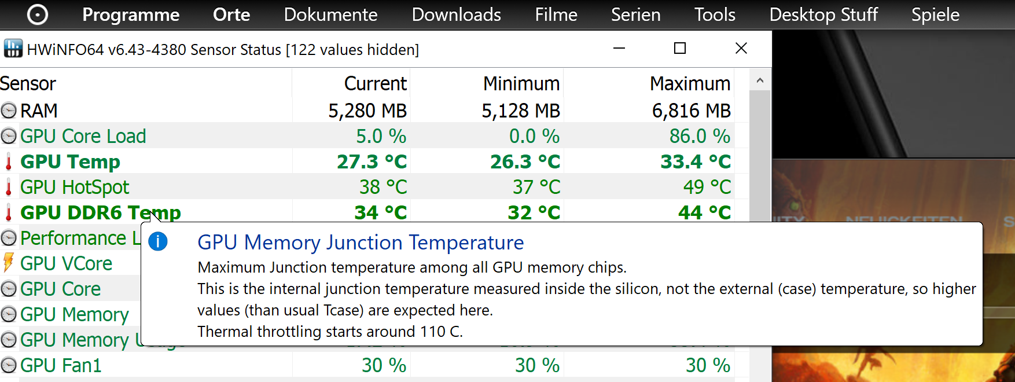Open the Downloads menu
The height and width of the screenshot is (382, 1015).
[x=456, y=14]
